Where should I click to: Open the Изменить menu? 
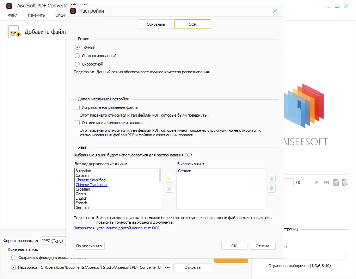(x=36, y=15)
